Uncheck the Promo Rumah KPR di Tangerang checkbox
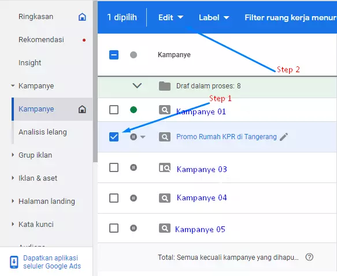The image size is (337, 276). click(114, 137)
